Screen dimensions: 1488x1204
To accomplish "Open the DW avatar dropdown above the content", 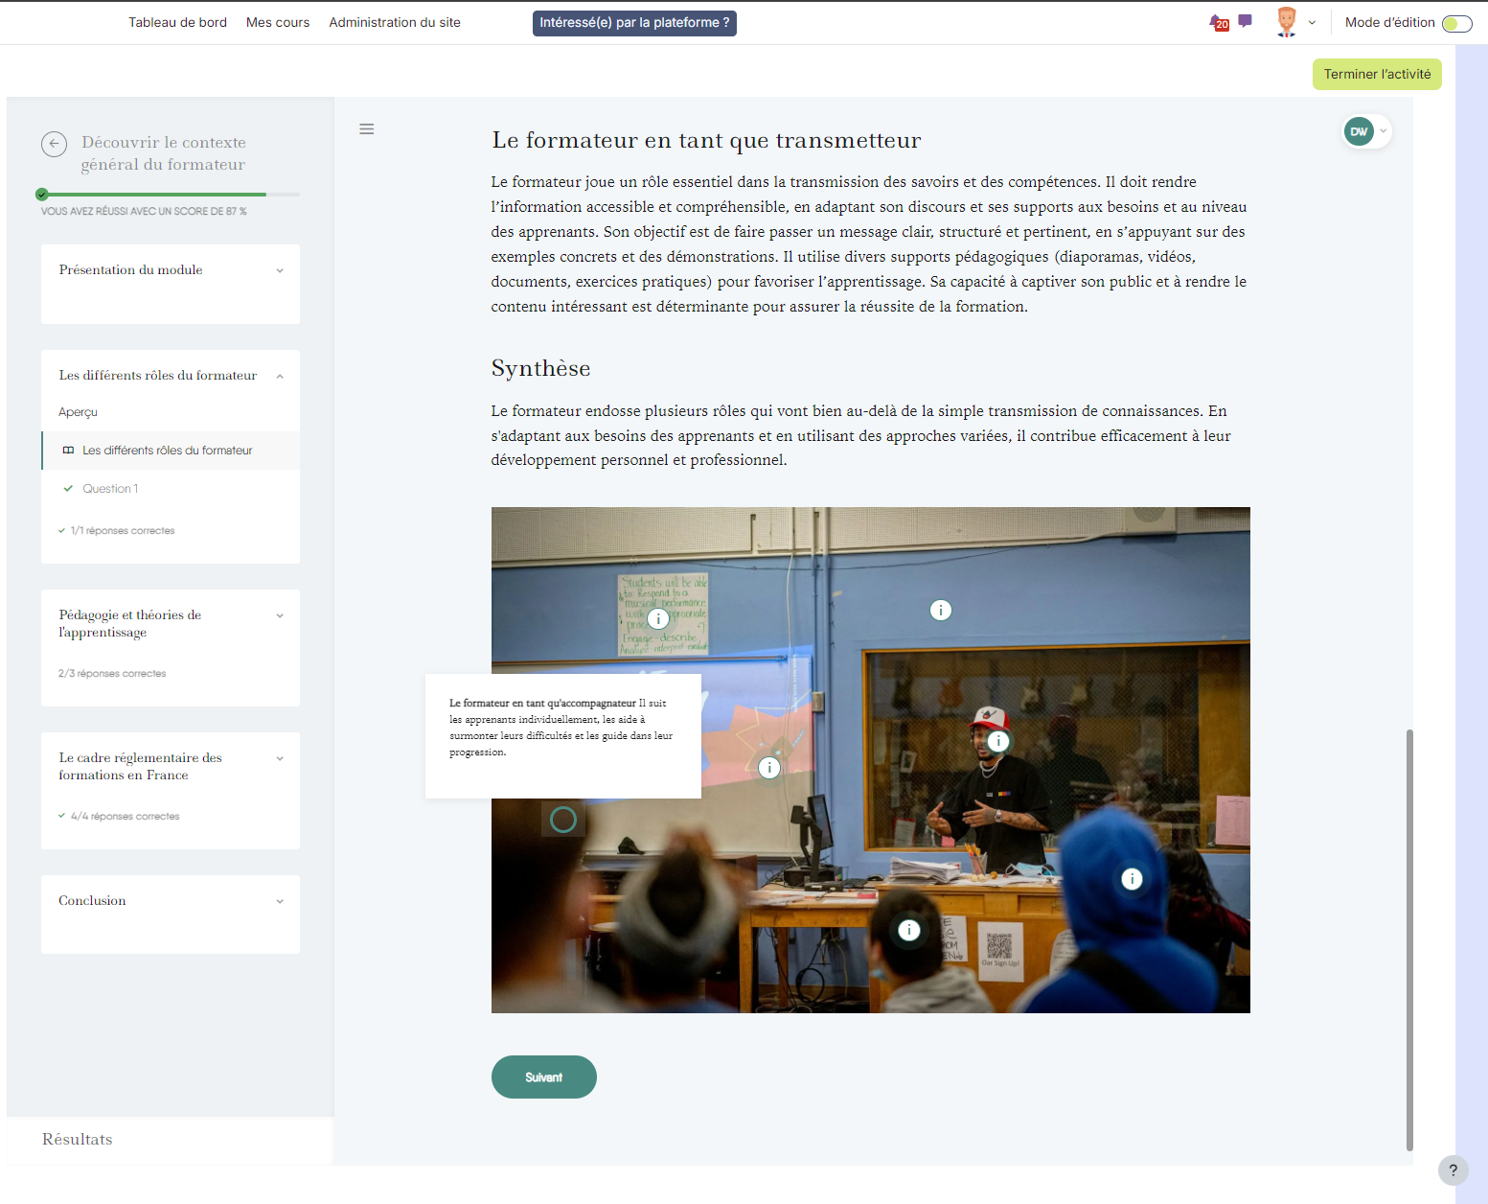I will (x=1364, y=131).
